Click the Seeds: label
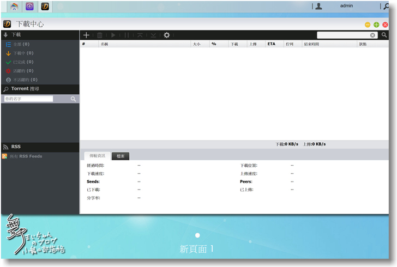This screenshot has width=397, height=267. (93, 181)
